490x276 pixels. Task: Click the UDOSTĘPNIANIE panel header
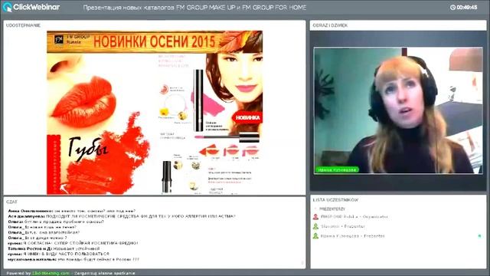pyautogui.click(x=24, y=25)
